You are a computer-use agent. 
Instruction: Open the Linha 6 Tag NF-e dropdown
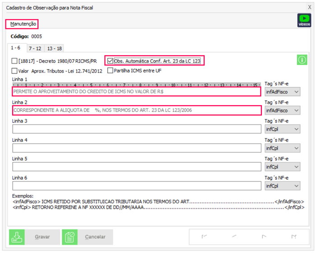(x=283, y=186)
